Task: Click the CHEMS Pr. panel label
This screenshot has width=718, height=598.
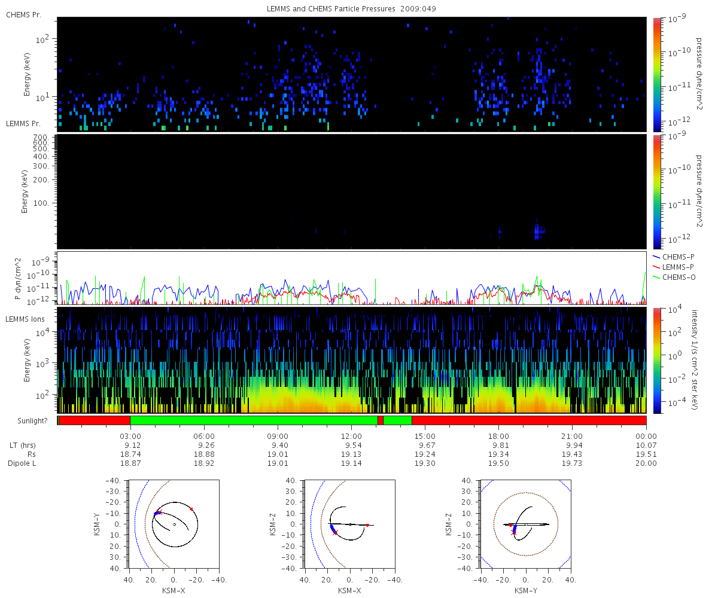Action: (x=23, y=14)
